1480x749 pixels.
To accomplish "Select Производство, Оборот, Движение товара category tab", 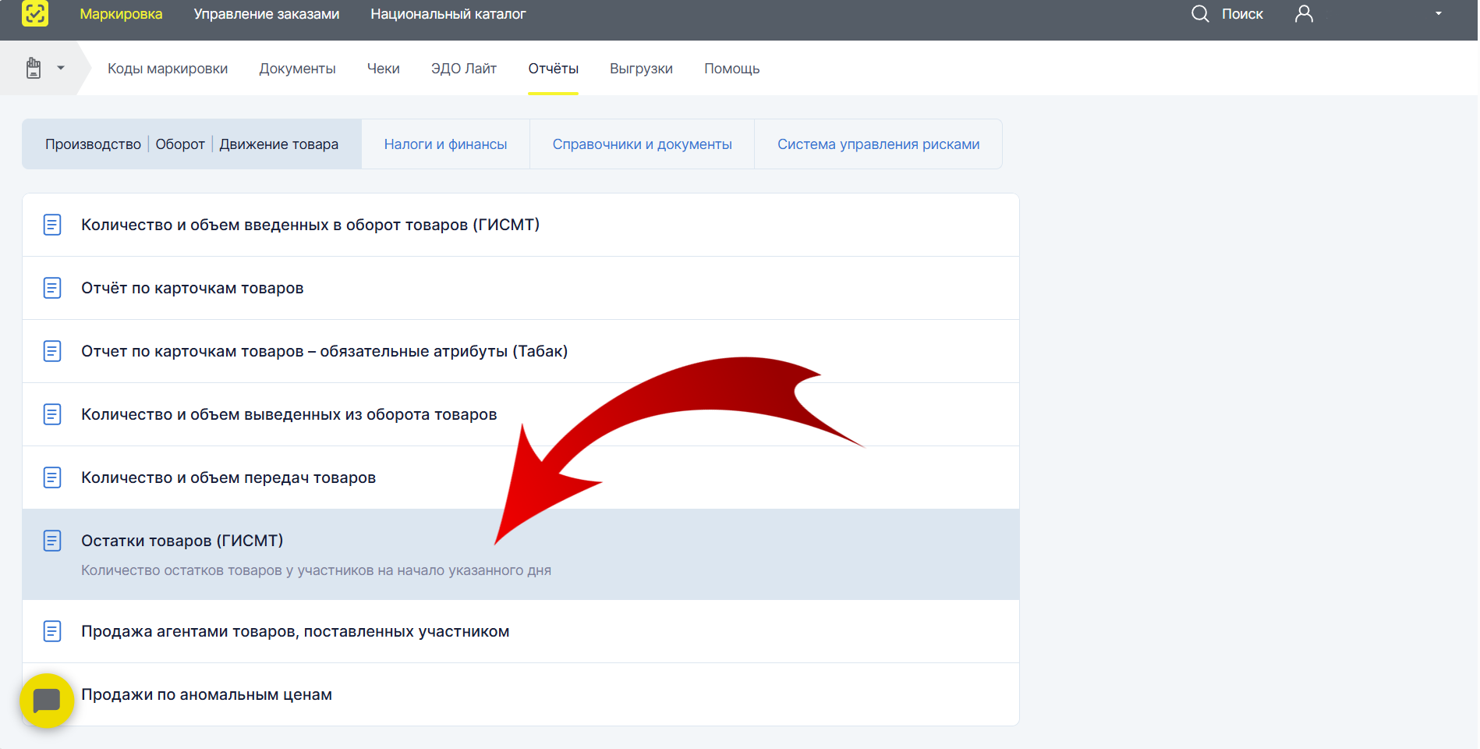I will click(x=192, y=144).
